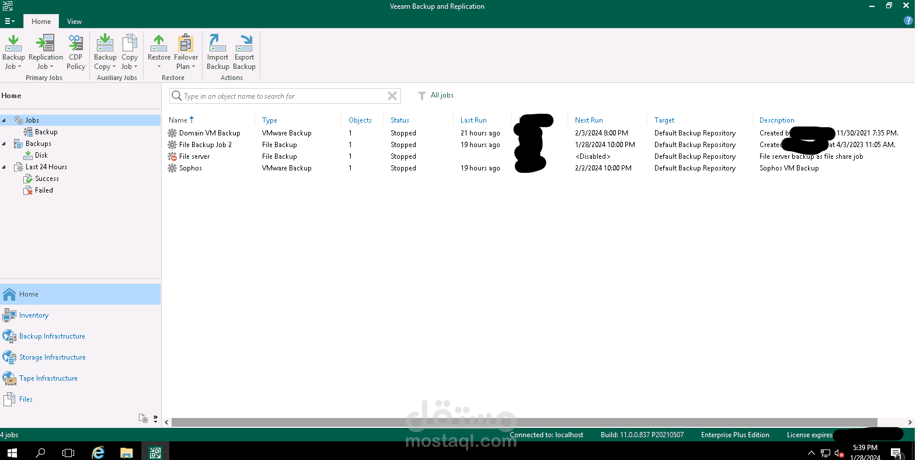Open the Copy Job ribbon button
The image size is (923, 460).
[x=130, y=52]
